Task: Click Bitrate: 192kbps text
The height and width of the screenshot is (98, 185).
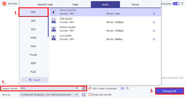Action: (x=115, y=31)
